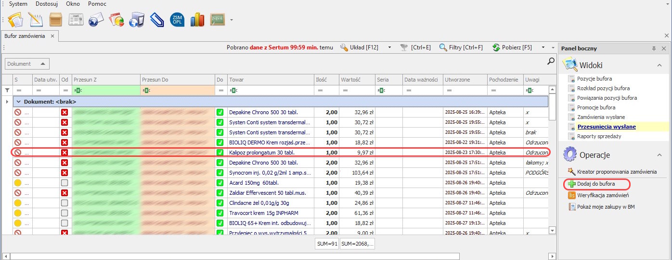Click the magnifier search icon above grid
672x260 pixels.
click(x=551, y=61)
